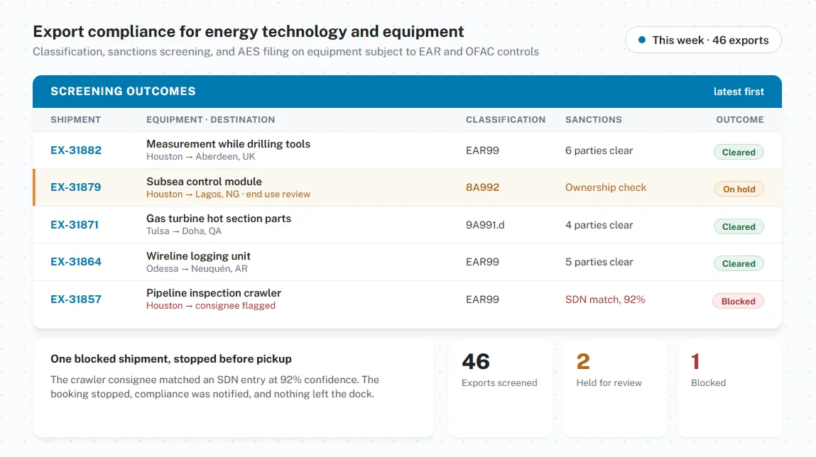Click 'Odessa → Neuquén, AR' route
Image resolution: width=816 pixels, height=457 pixels.
(x=197, y=268)
